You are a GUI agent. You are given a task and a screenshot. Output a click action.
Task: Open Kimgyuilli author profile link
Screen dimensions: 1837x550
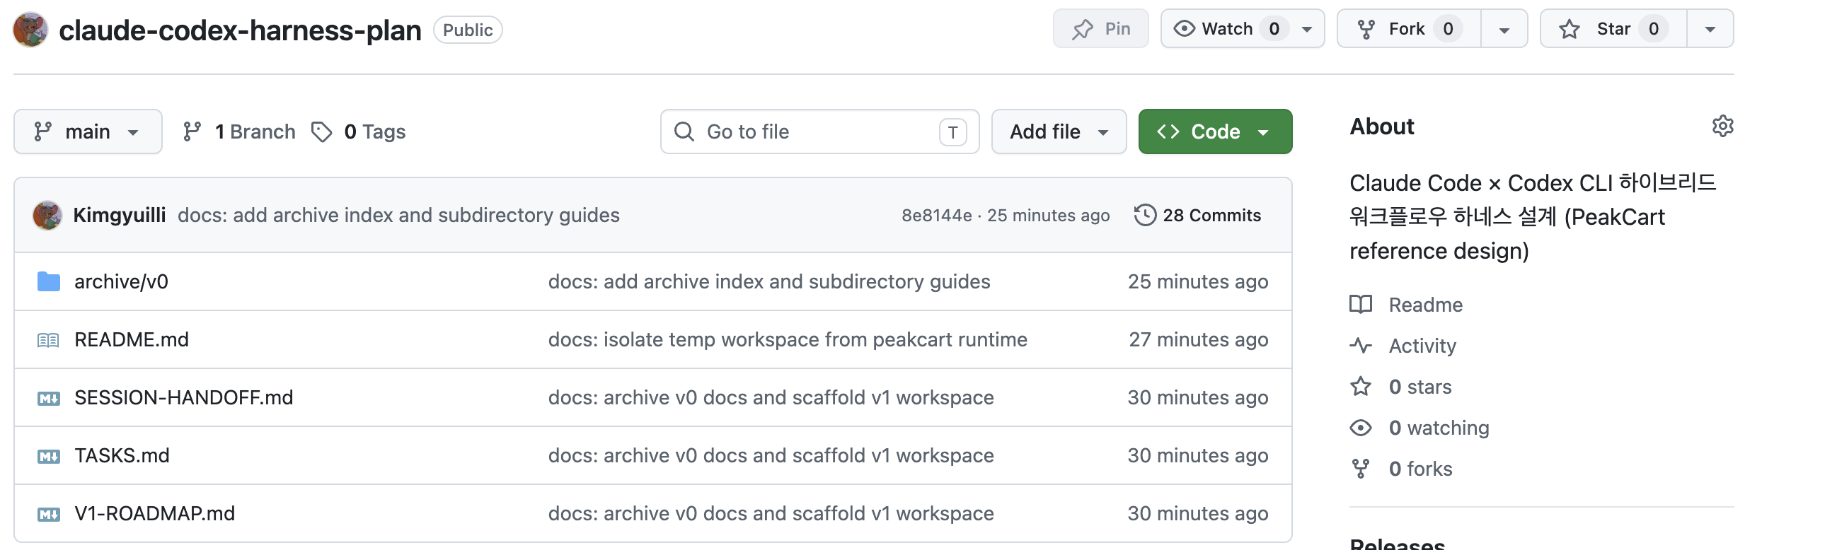119,215
